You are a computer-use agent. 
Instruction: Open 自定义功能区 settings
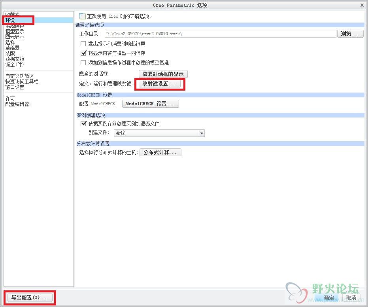coord(19,76)
